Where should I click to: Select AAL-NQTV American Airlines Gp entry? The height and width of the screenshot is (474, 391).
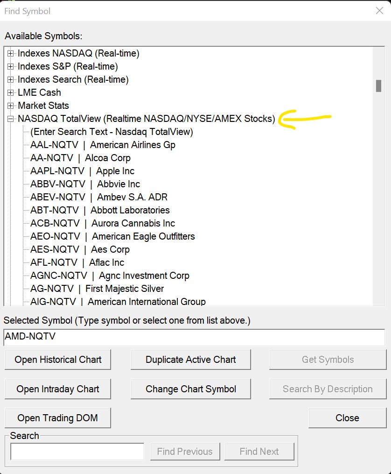103,145
